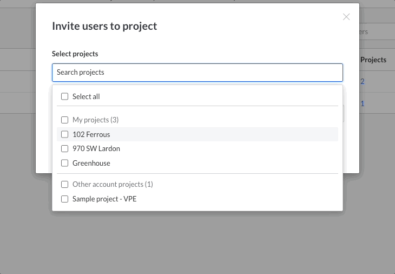Click the Sample project - VPE label
Viewport: 395px width, 274px height.
pyautogui.click(x=104, y=199)
